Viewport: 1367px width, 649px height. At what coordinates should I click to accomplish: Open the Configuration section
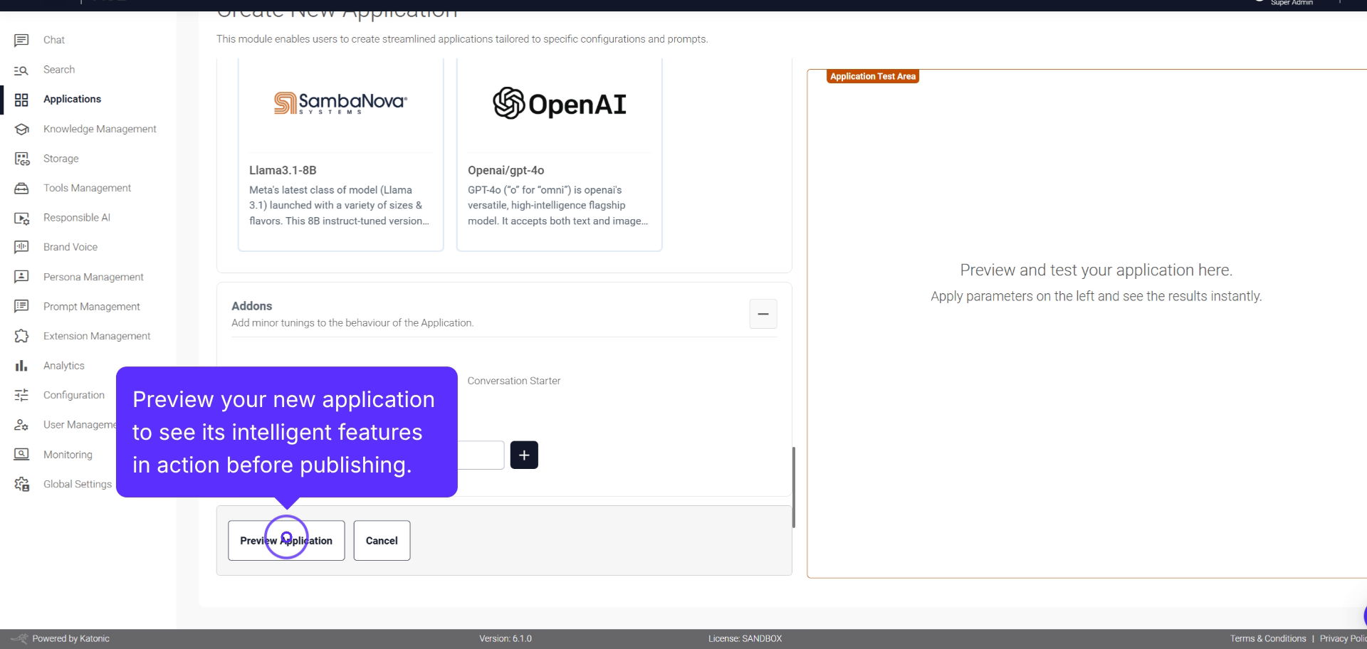pyautogui.click(x=73, y=395)
